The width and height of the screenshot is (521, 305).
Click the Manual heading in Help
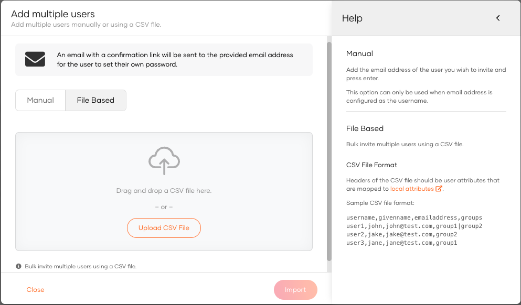coord(359,53)
